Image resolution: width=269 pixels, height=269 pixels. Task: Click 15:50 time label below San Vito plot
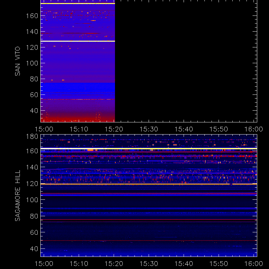(x=219, y=129)
